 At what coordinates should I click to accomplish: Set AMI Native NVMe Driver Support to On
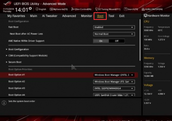(101, 41)
